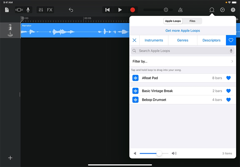
Task: Click the loop preview volume slider
Action: (x=154, y=153)
